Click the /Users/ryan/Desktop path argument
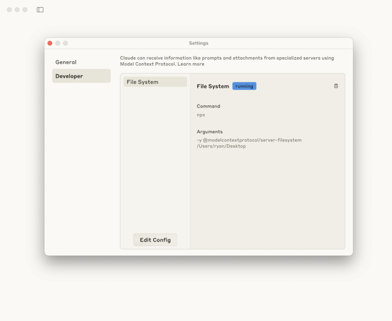392x321 pixels. pyautogui.click(x=221, y=146)
